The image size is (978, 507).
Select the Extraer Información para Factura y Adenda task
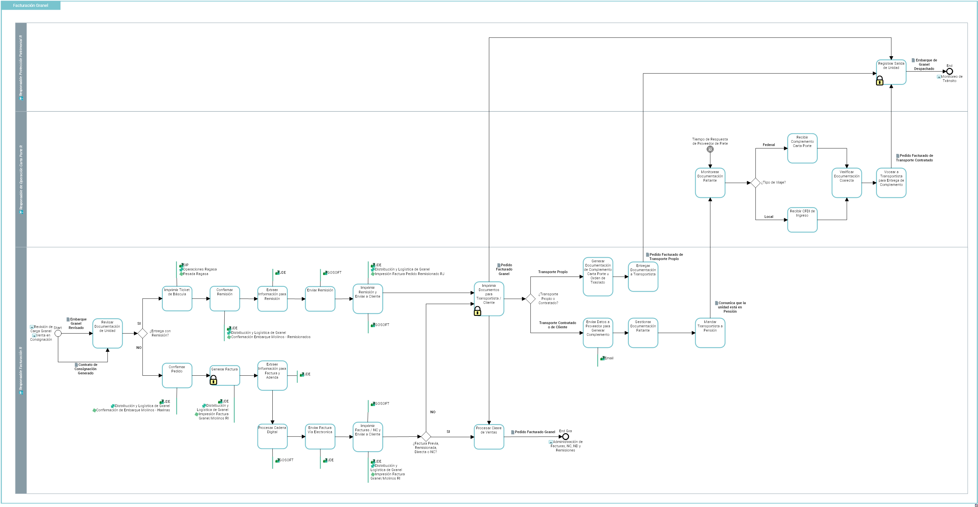click(272, 375)
